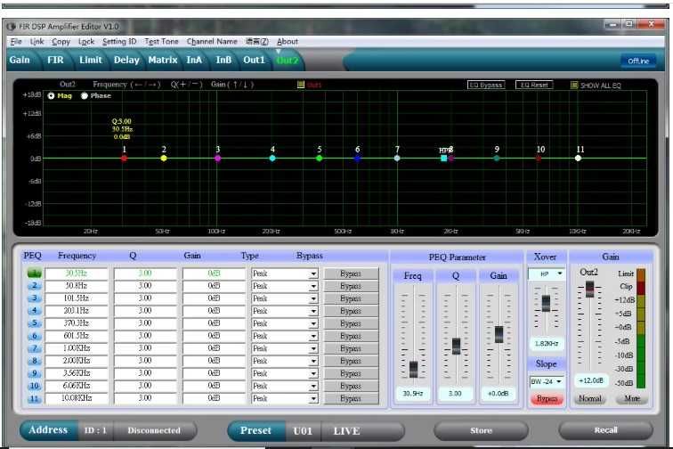Switch to the Delay tab
This screenshot has width=673, height=449.
[126, 60]
